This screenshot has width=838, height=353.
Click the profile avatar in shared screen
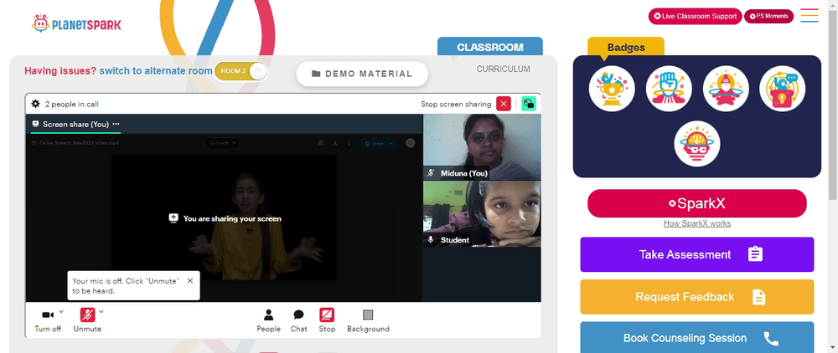[411, 143]
